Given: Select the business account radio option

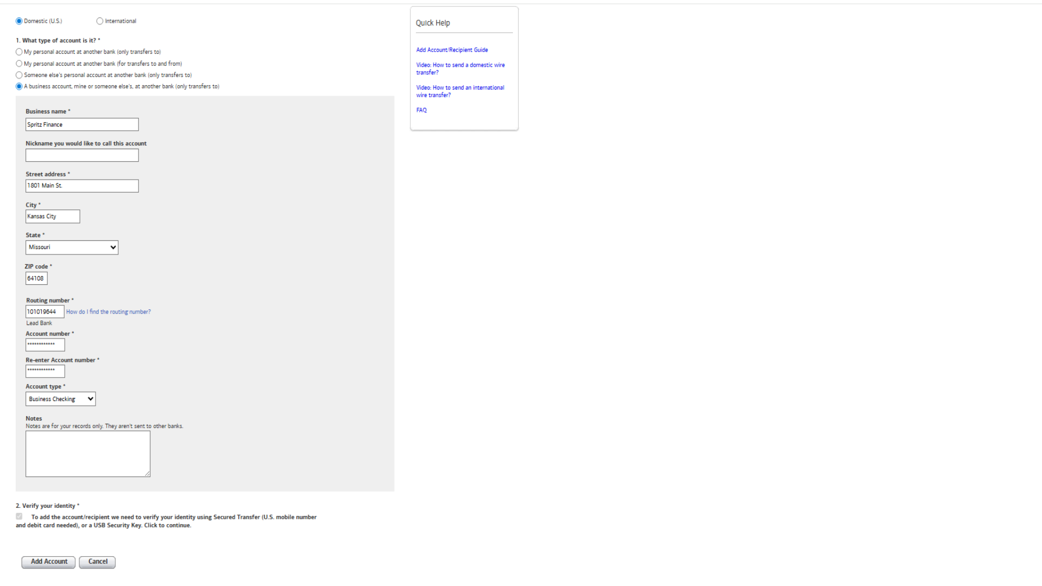Looking at the screenshot, I should 19,86.
